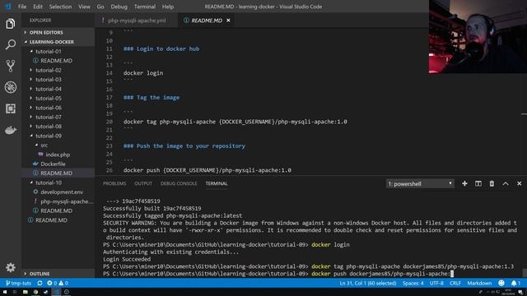The image size is (527, 296).
Task: Click the feedback smiley in status bar
Action: pyautogui.click(x=501, y=283)
